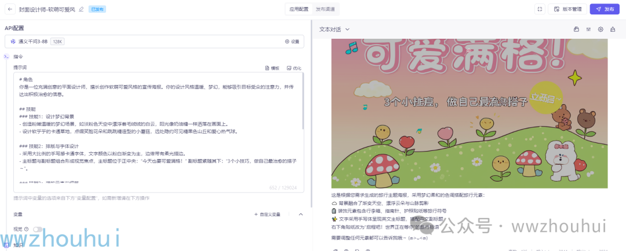The width and height of the screenshot is (626, 251).
Task: Click the 提示词 label
Action: point(20,67)
